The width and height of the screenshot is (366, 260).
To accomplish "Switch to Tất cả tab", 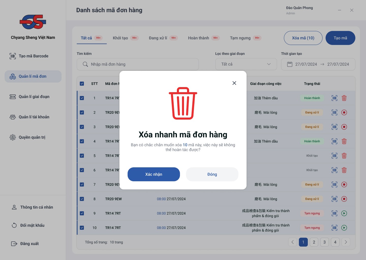I will (91, 38).
